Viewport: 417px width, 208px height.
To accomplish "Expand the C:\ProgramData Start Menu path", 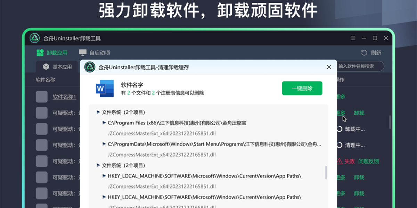I will (x=104, y=144).
